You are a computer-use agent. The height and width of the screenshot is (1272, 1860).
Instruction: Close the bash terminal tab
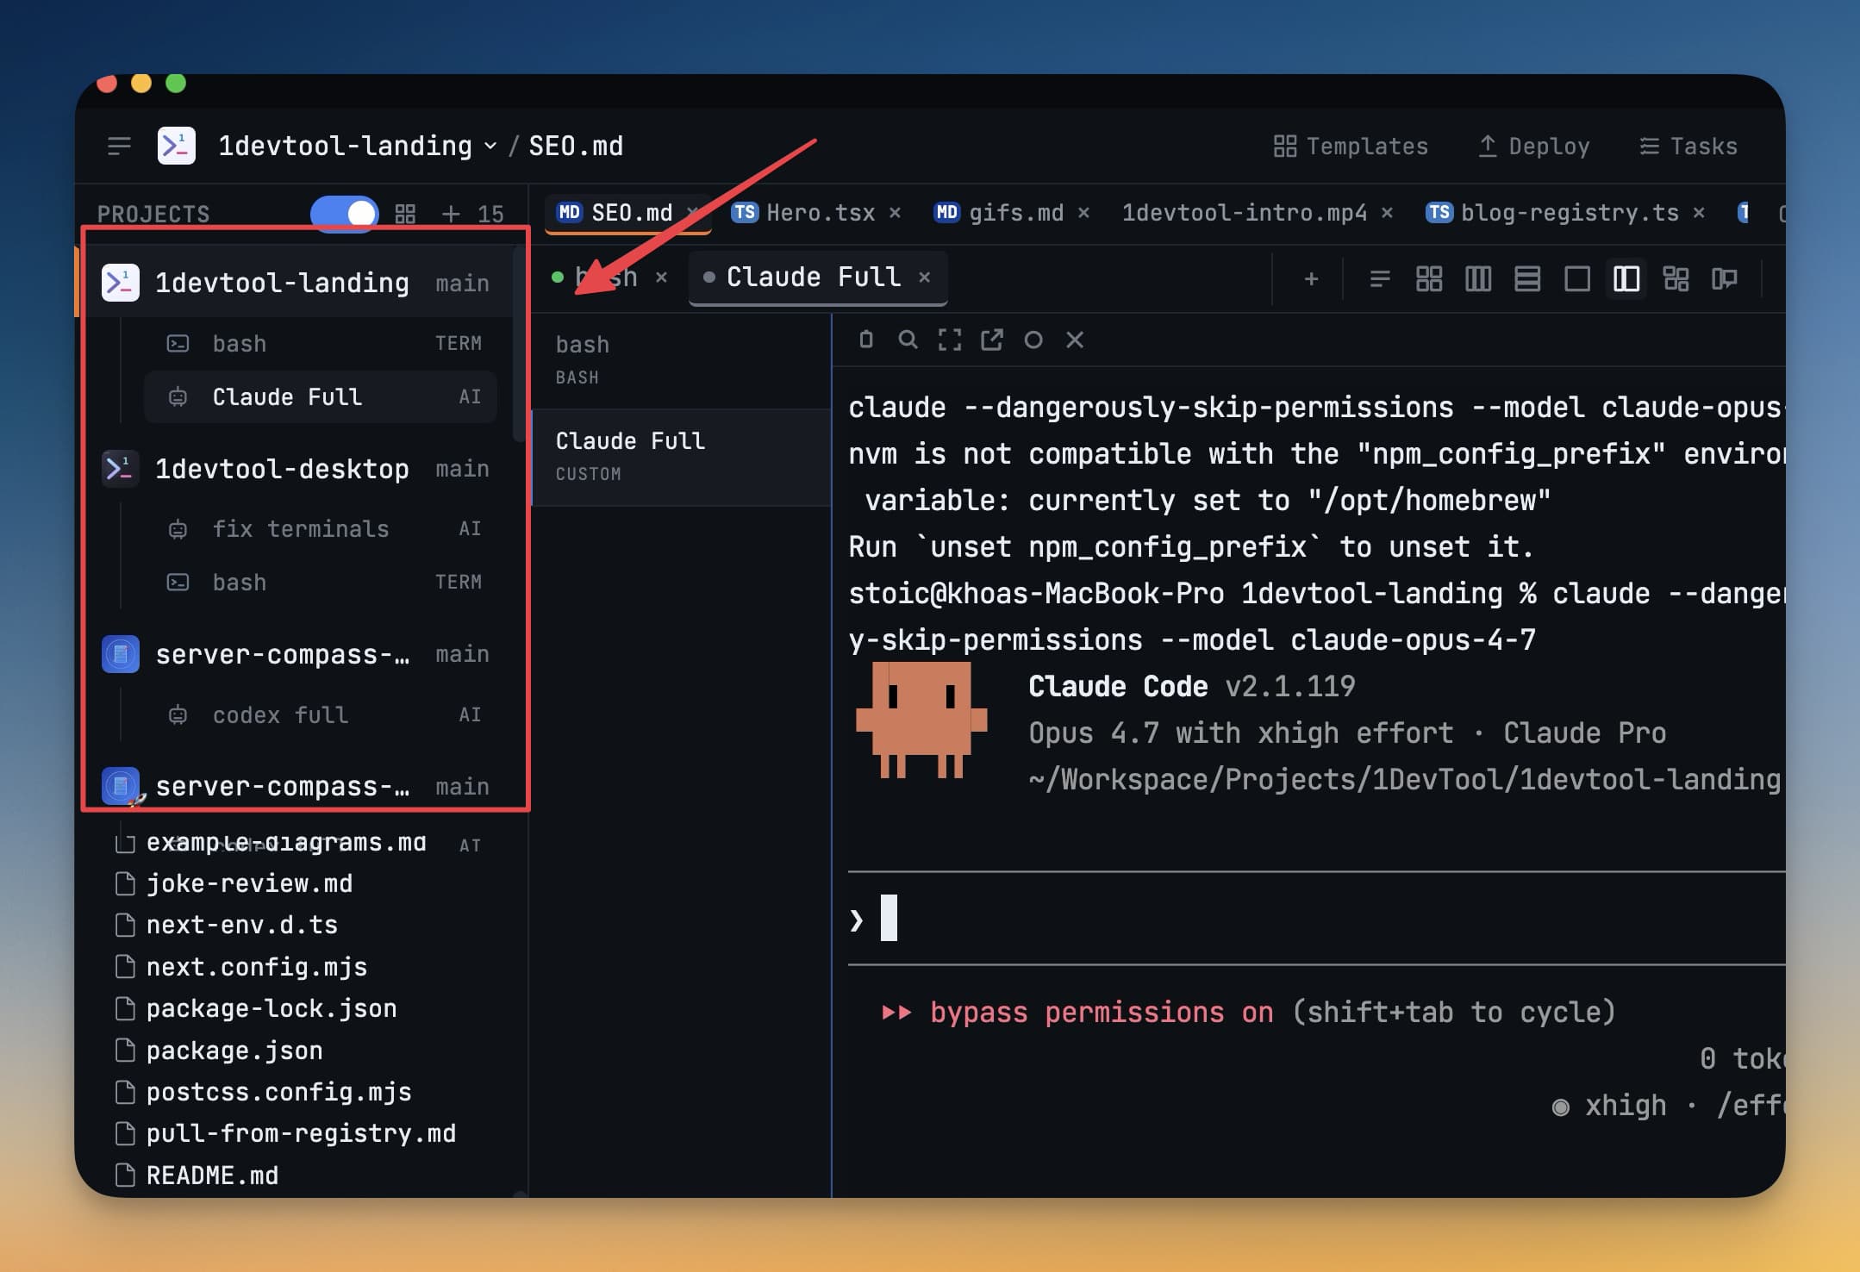pos(661,277)
